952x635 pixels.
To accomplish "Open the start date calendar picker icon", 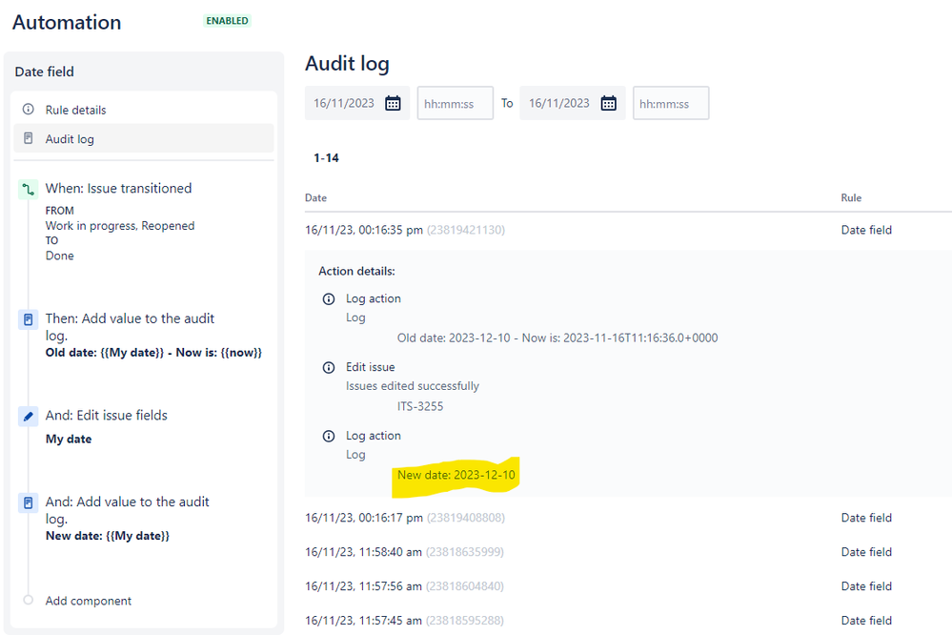I will (x=393, y=103).
